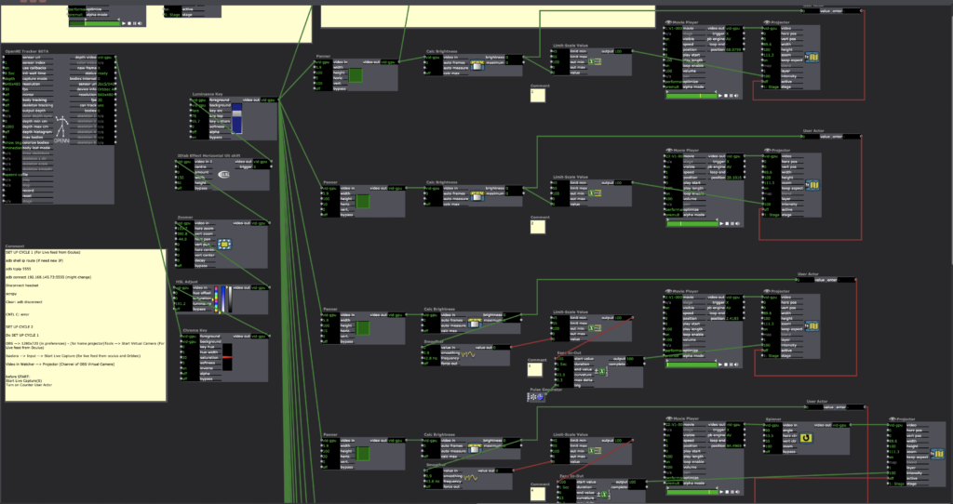Open OpenNI Tracker resolution input value
Viewport: 953px width, 504px height.
[11, 84]
